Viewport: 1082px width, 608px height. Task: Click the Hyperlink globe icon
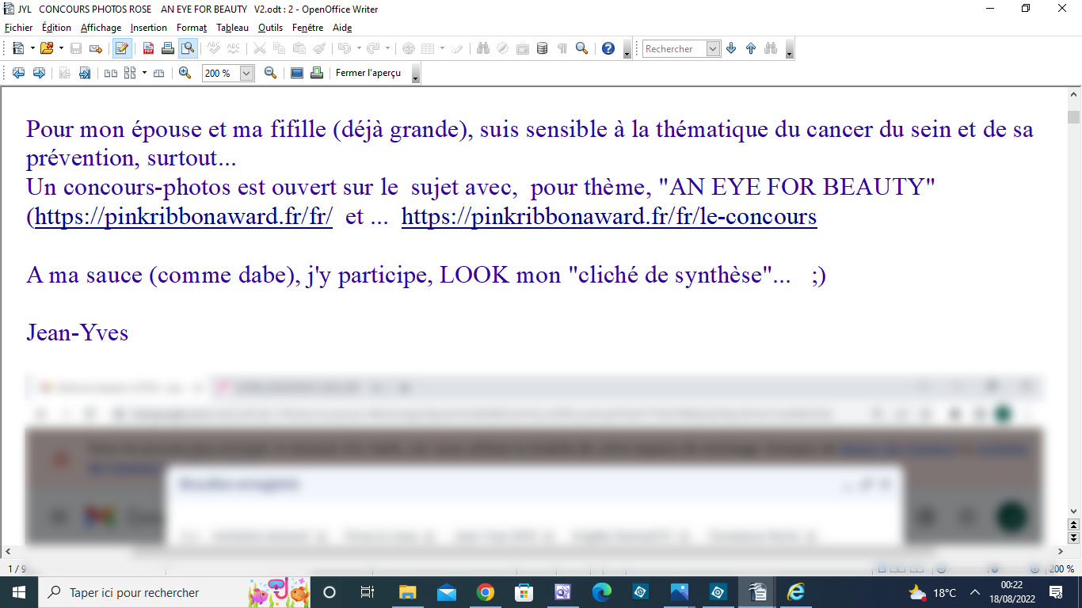(409, 48)
